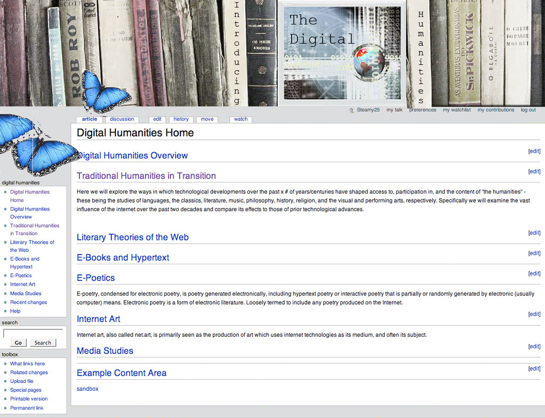Image resolution: width=545 pixels, height=418 pixels.
Task: Edit the Traditional Humanities in Transition section
Action: 534,171
